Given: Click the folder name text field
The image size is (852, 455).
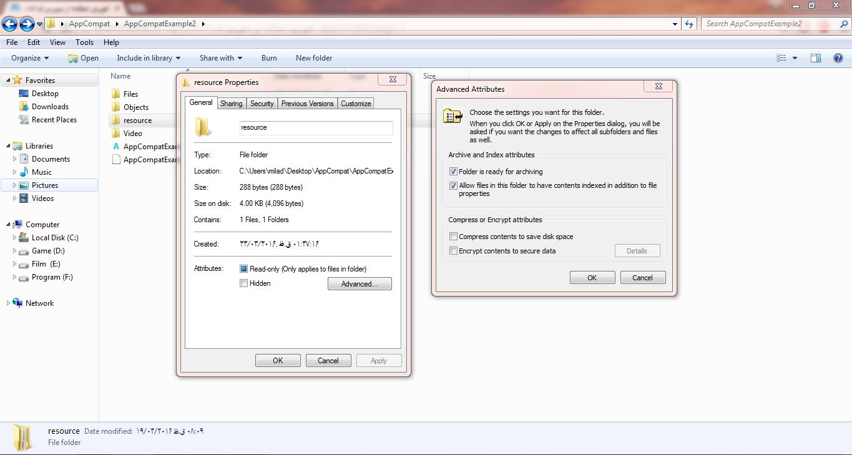Looking at the screenshot, I should (x=316, y=128).
